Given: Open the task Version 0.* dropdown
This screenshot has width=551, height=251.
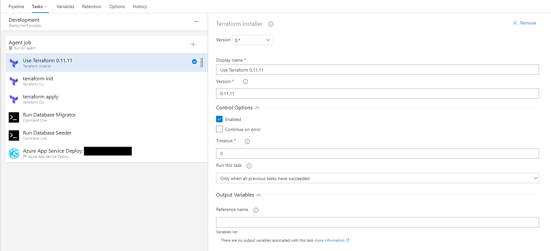Looking at the screenshot, I should [253, 40].
